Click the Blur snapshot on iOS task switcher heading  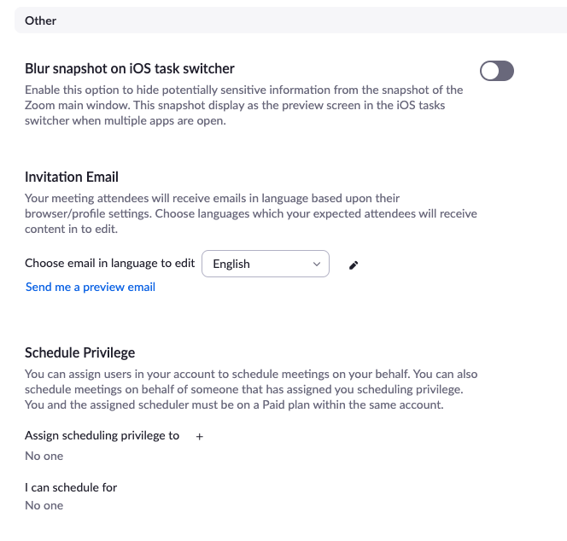(130, 68)
